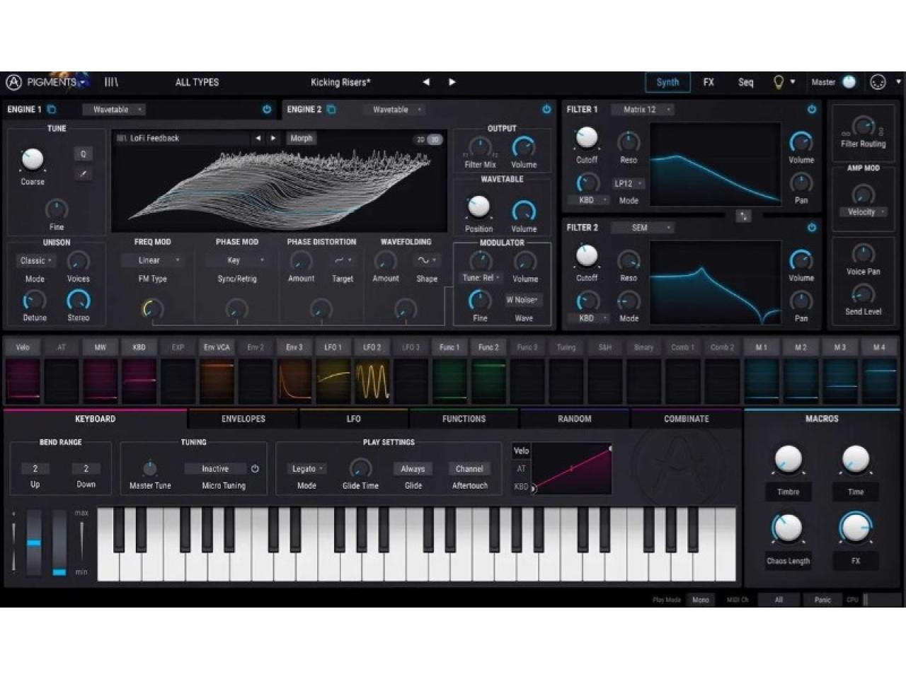Open Filter 1 Matrix 12 type dropdown
Image resolution: width=906 pixels, height=679 pixels.
point(643,110)
